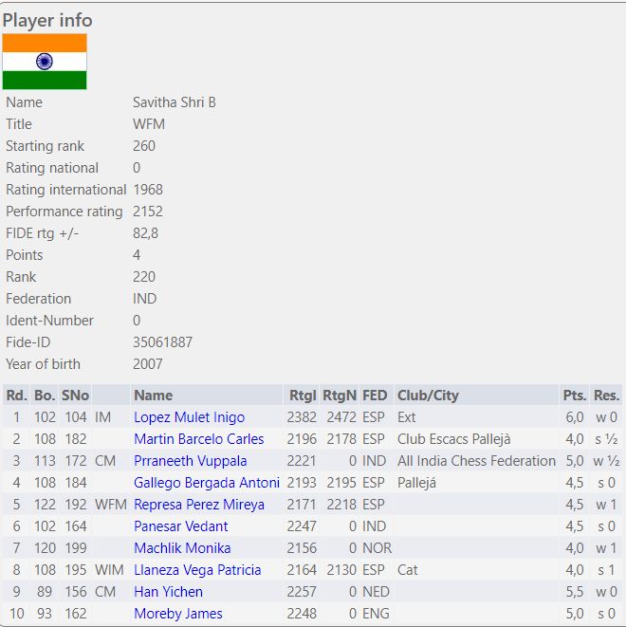626x627 pixels.
Task: Open Han Yichen's player page
Action: coord(168,592)
